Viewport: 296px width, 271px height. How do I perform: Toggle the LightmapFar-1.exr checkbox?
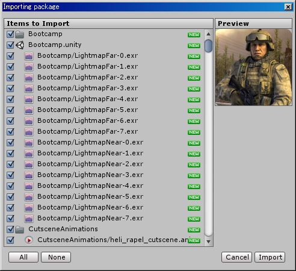coord(10,67)
